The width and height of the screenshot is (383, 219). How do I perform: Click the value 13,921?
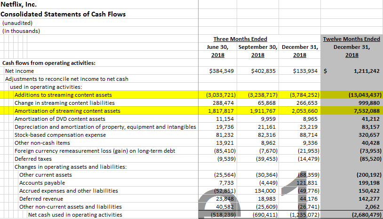tap(225, 143)
